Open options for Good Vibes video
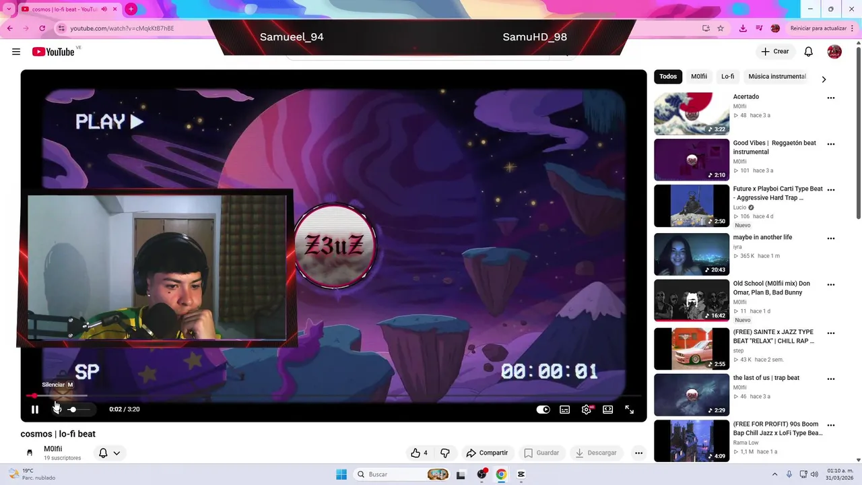The height and width of the screenshot is (485, 862). 831,144
